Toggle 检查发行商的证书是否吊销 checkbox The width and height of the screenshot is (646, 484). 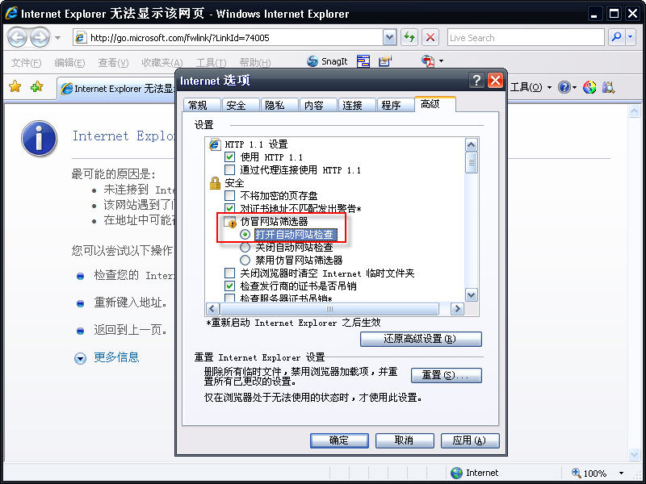point(229,286)
